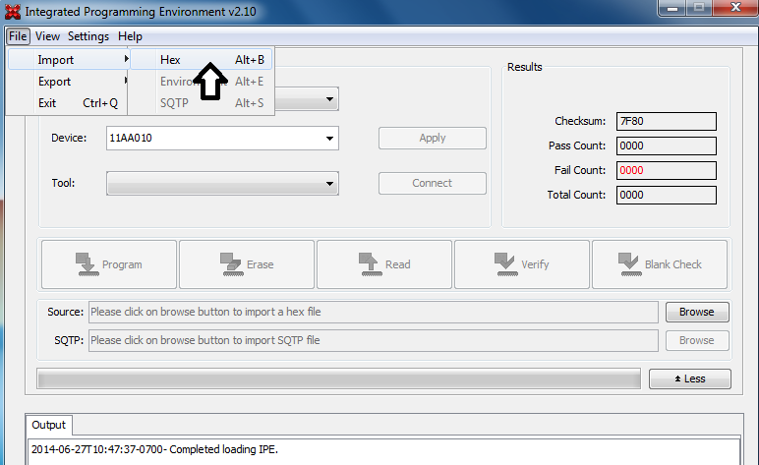759x465 pixels.
Task: Click the Read button icon
Action: tap(371, 264)
